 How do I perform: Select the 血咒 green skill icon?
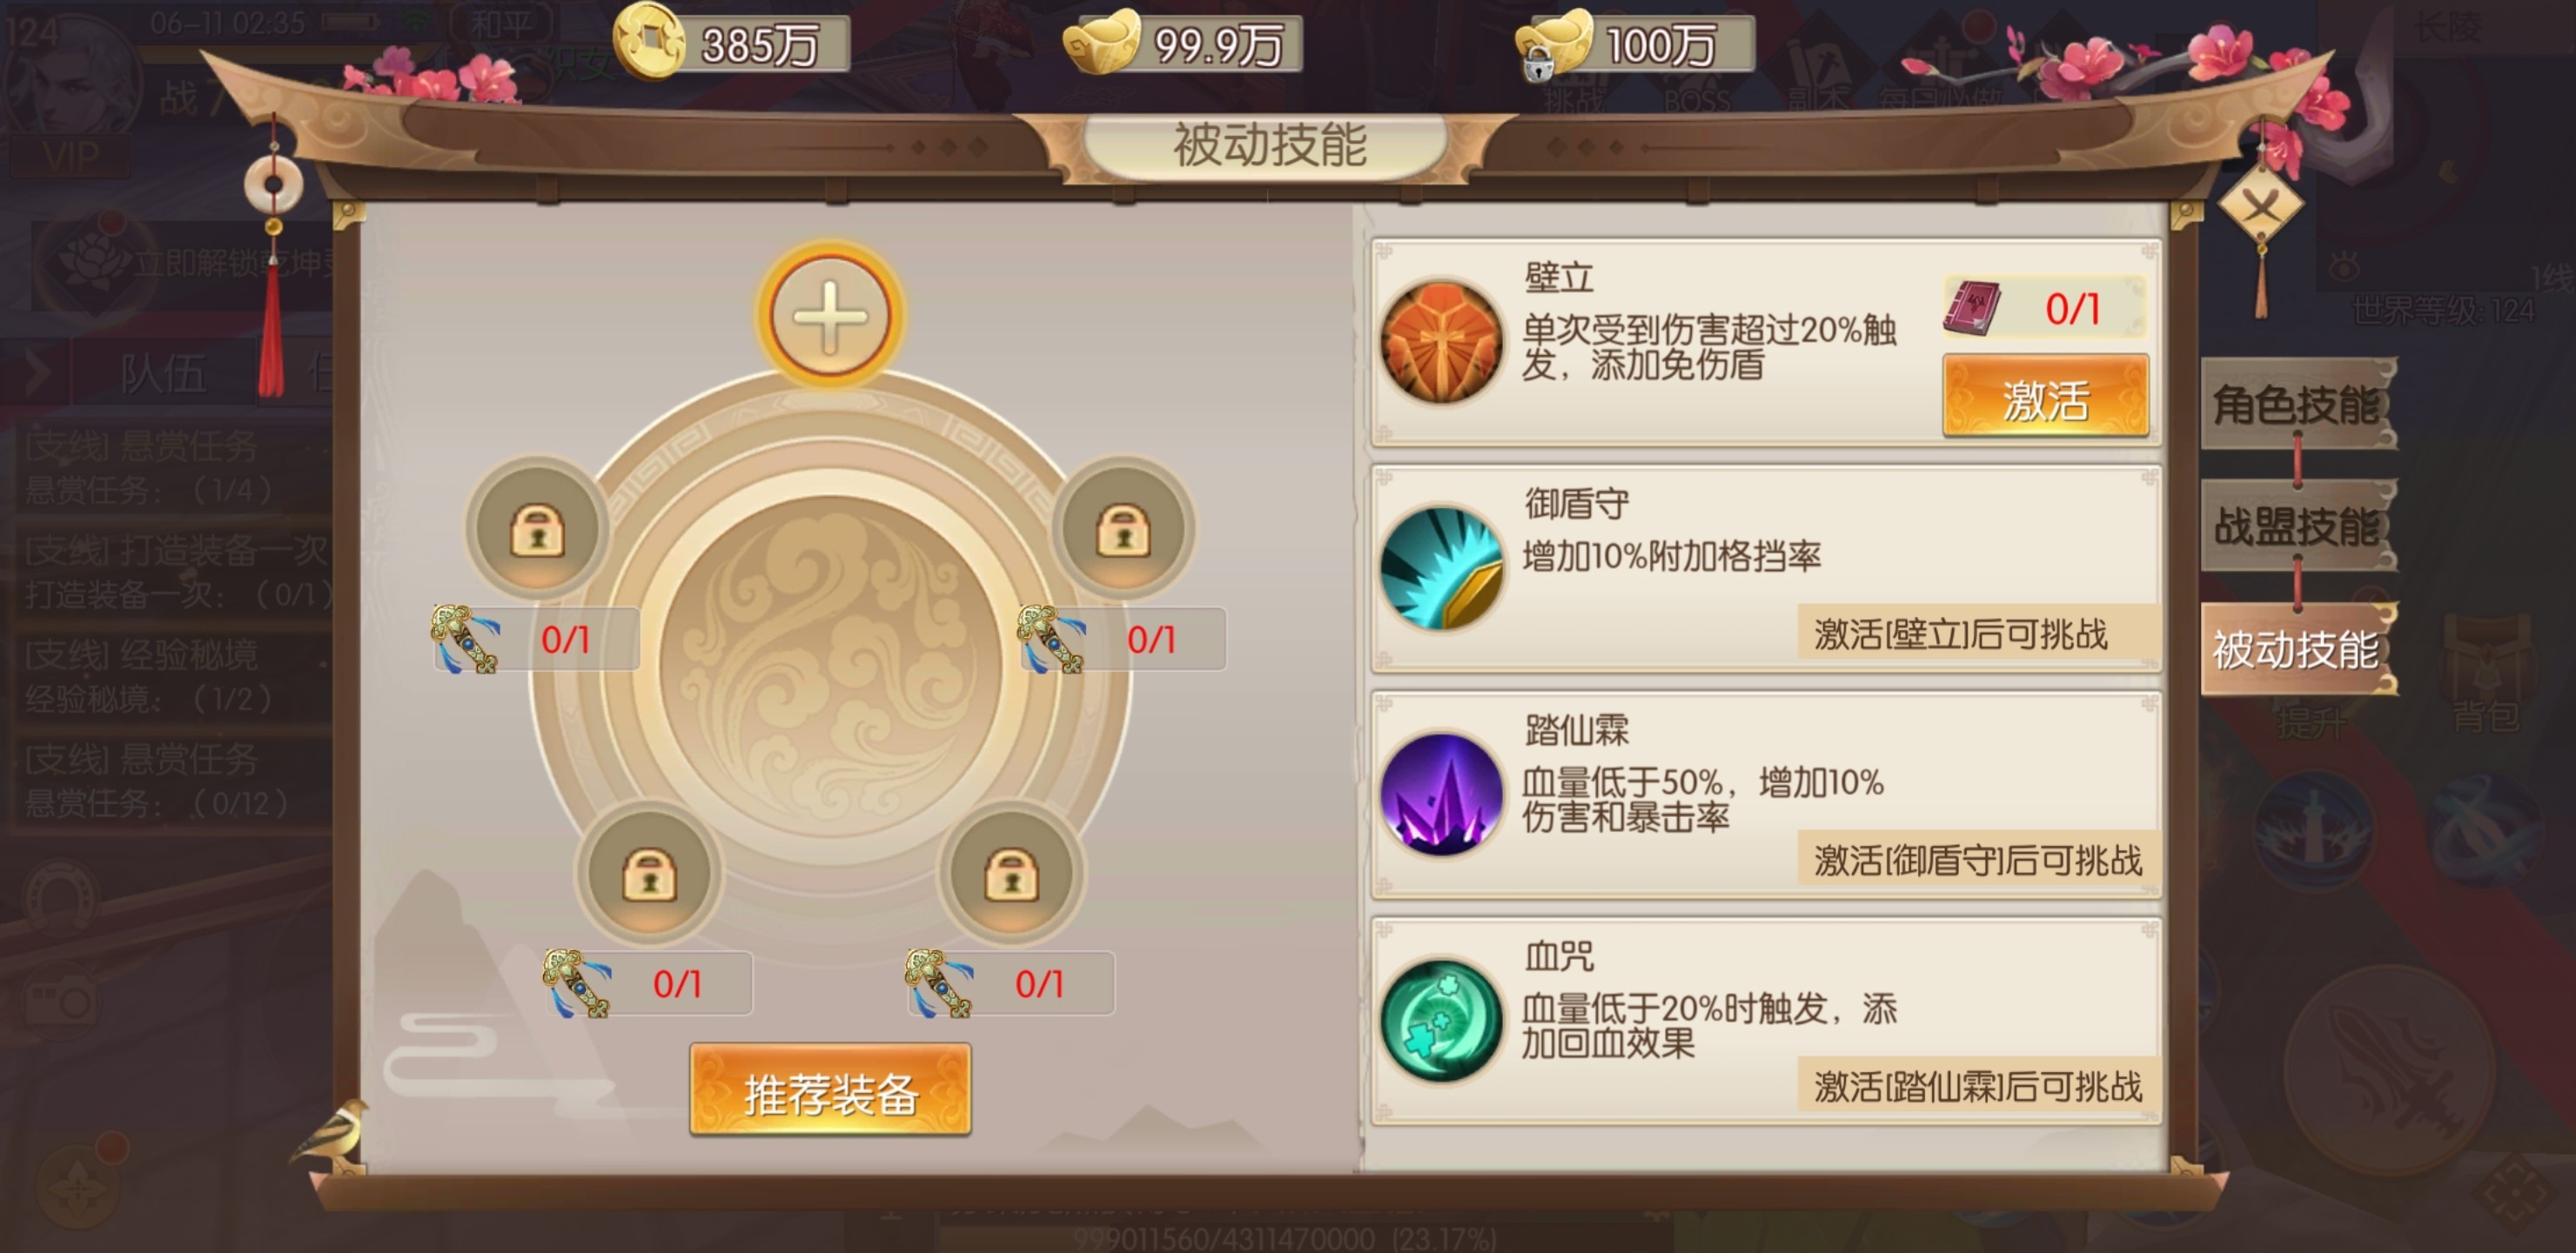point(1441,1020)
